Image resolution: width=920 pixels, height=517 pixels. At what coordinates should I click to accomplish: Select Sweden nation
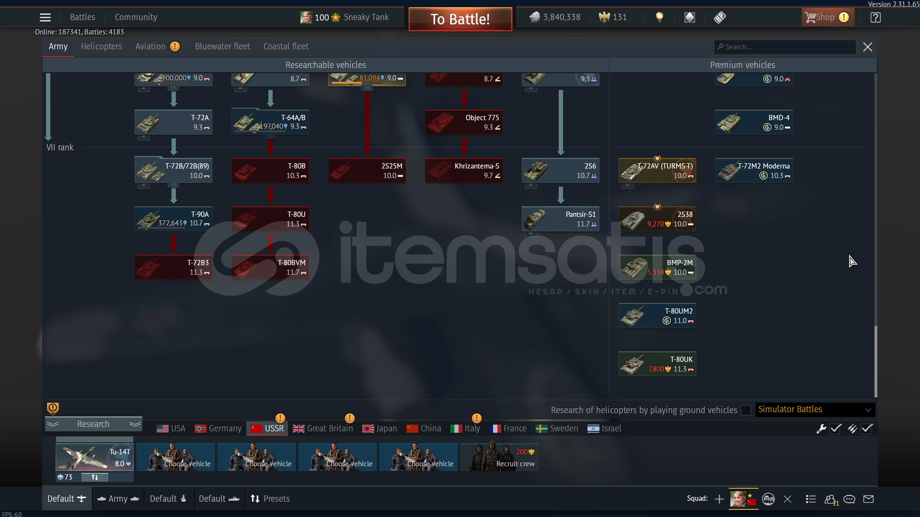pos(557,428)
